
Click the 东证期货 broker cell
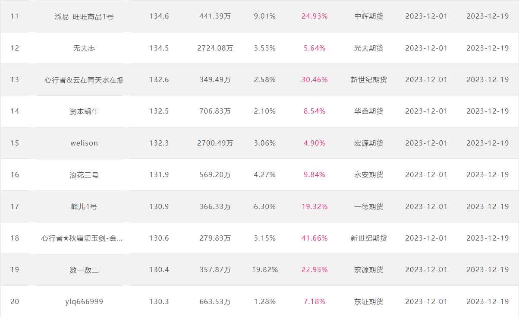point(369,301)
